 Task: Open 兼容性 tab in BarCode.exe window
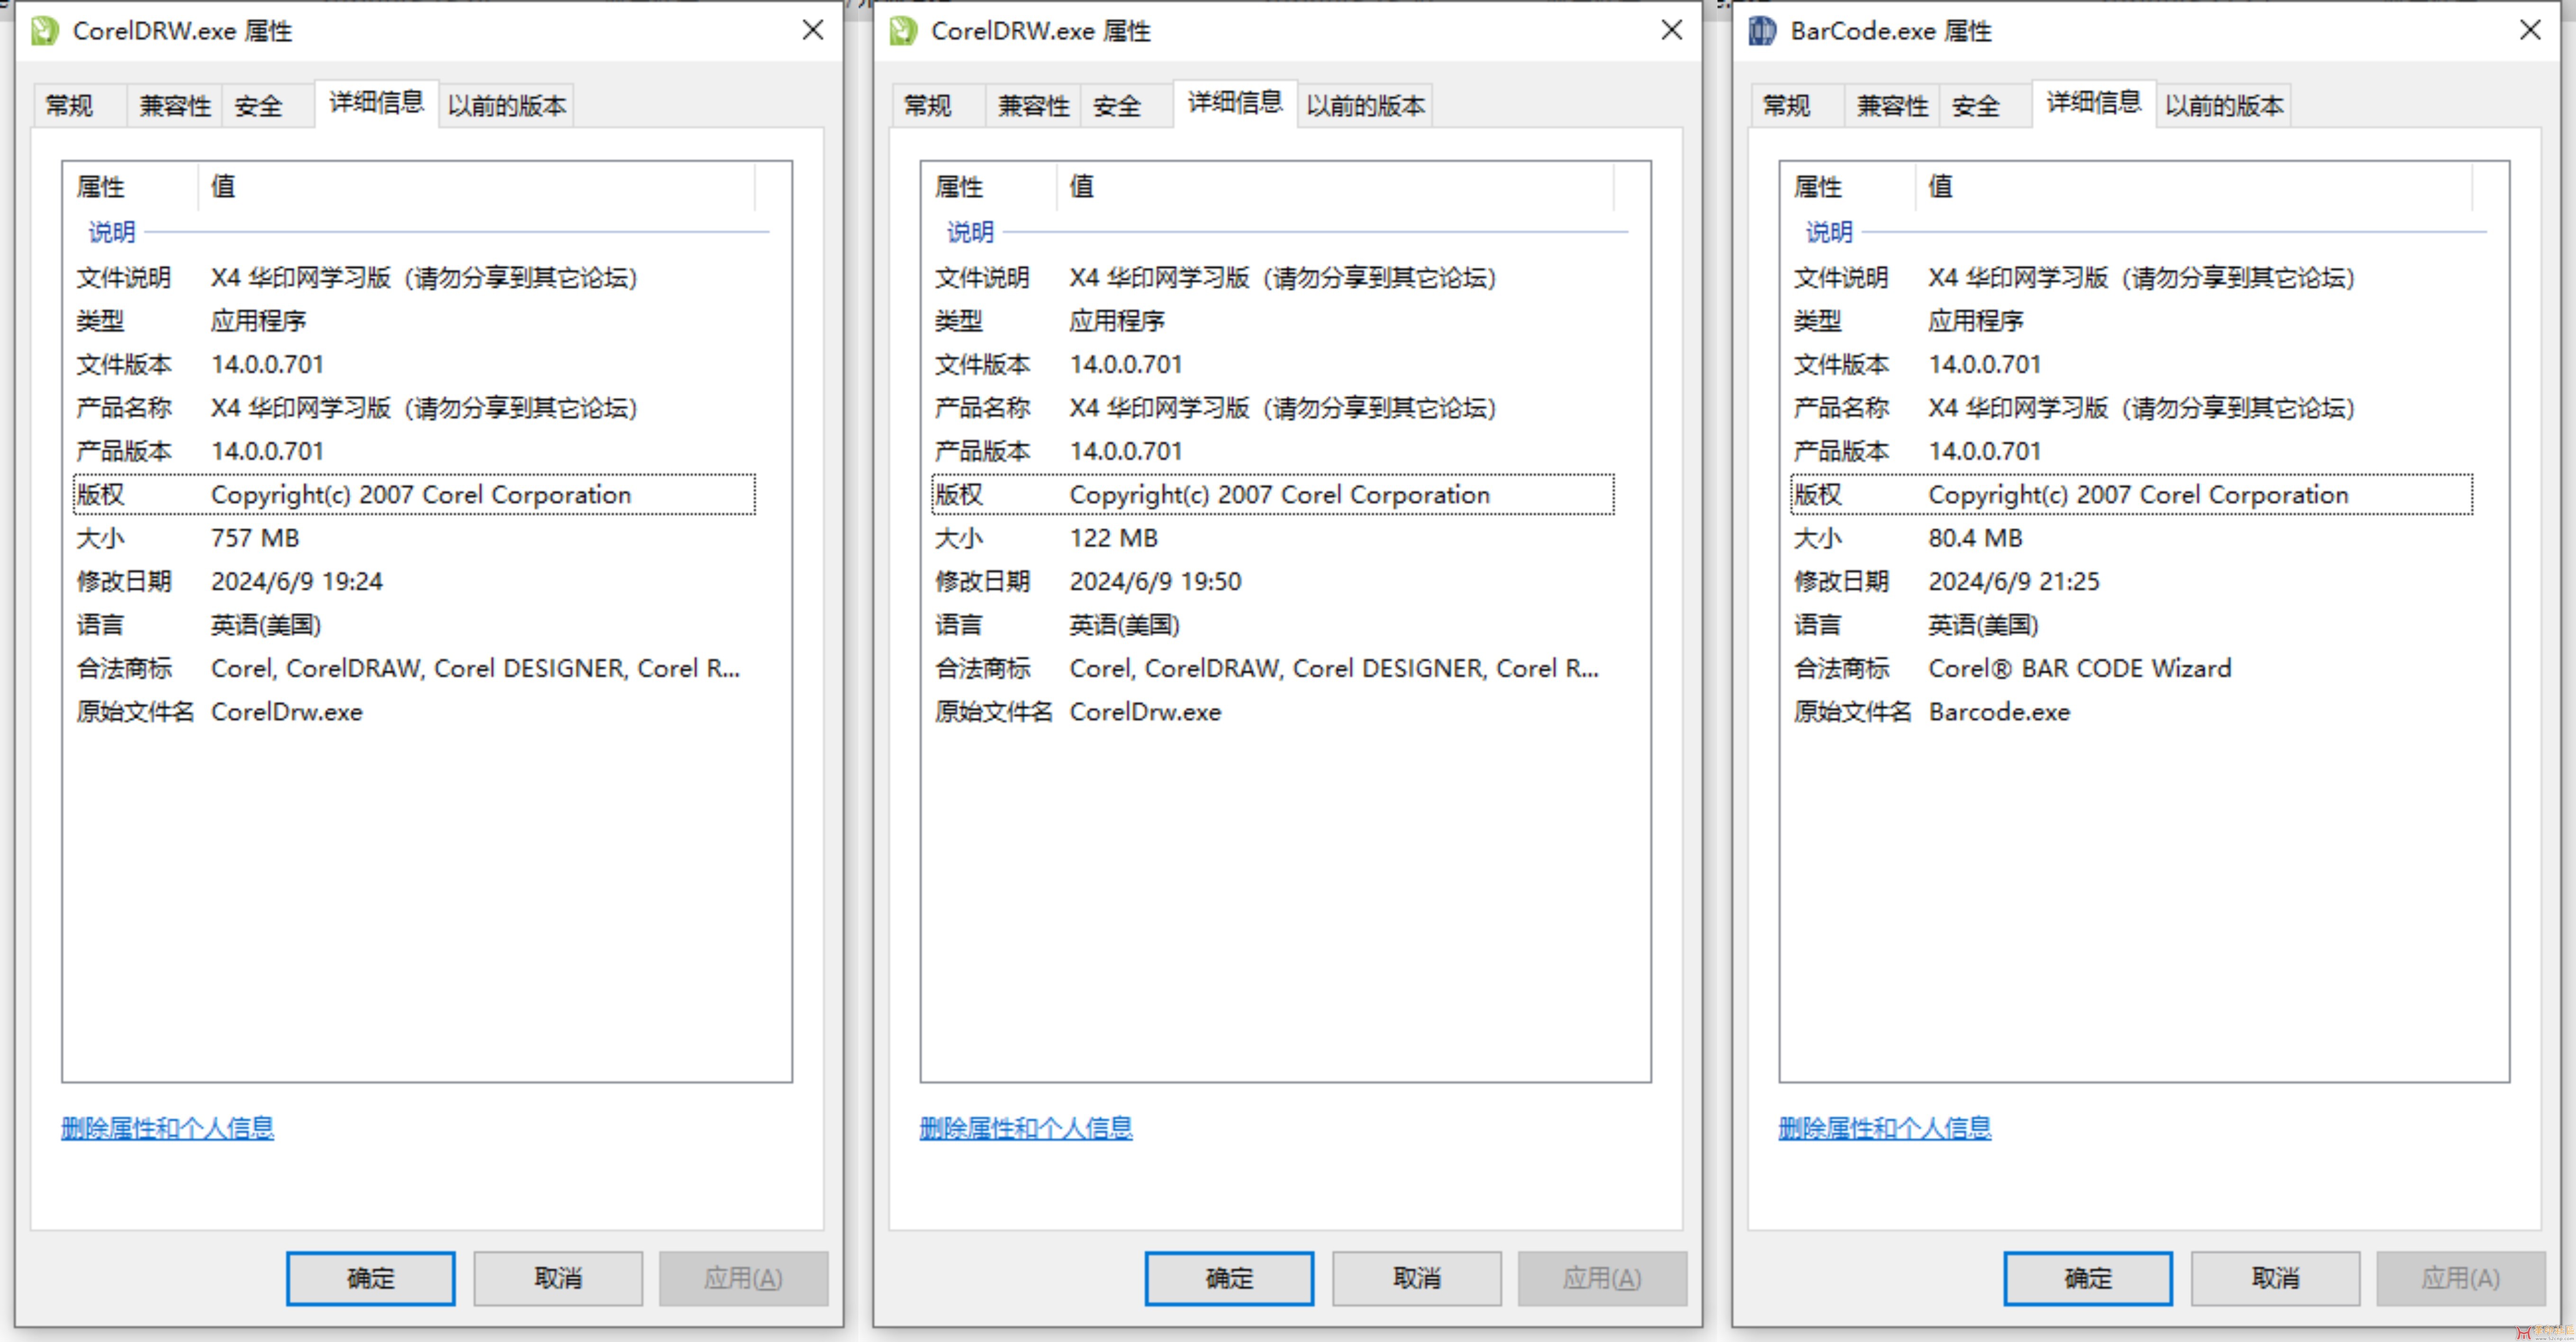point(1892,105)
